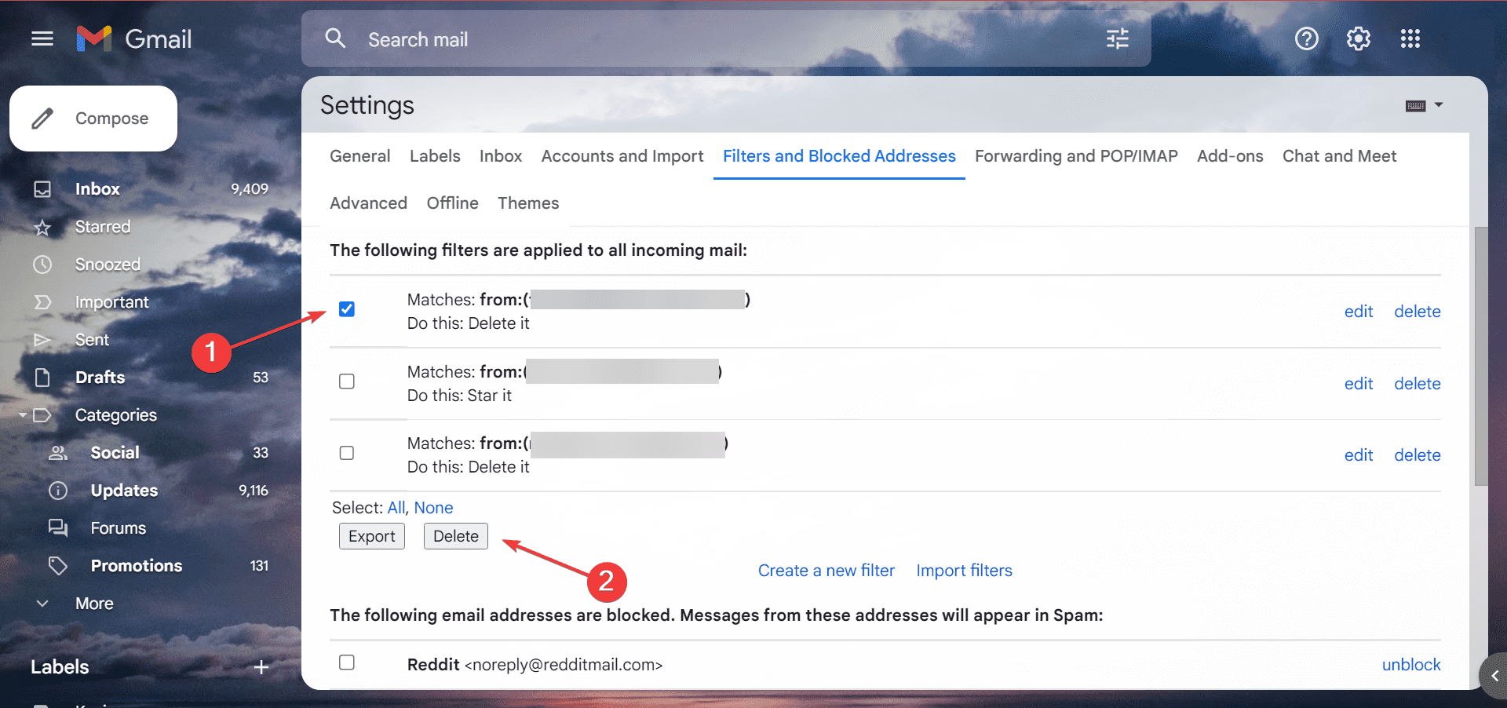Open Gmail help via the question mark icon
The image size is (1507, 708).
coord(1305,38)
